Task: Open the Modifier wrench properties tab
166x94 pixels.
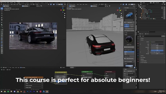Action: tap(138, 50)
